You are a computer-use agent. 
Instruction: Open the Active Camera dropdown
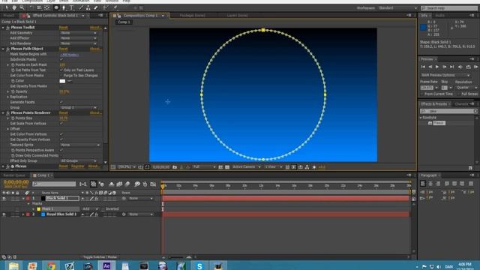tap(247, 166)
